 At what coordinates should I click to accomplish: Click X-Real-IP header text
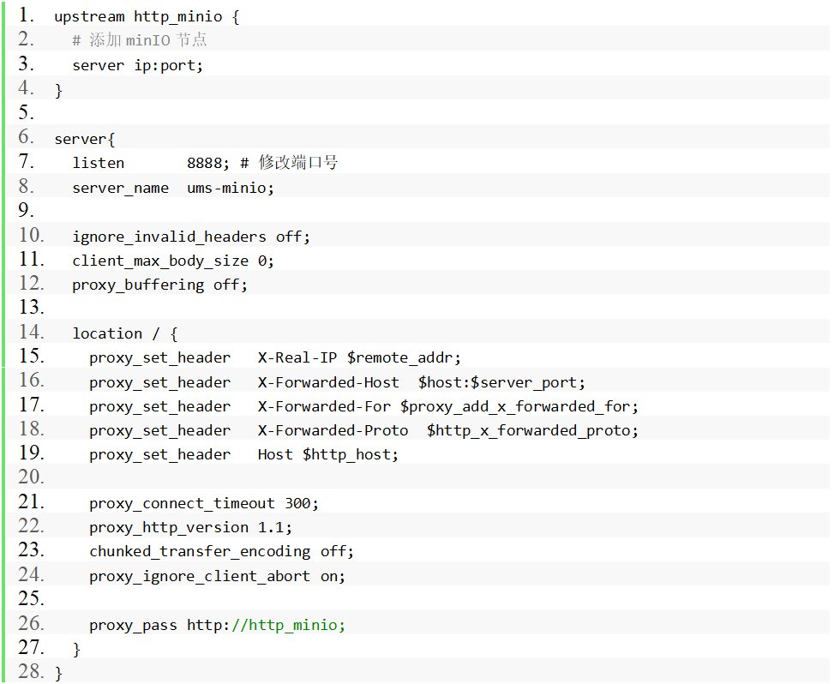click(x=297, y=357)
